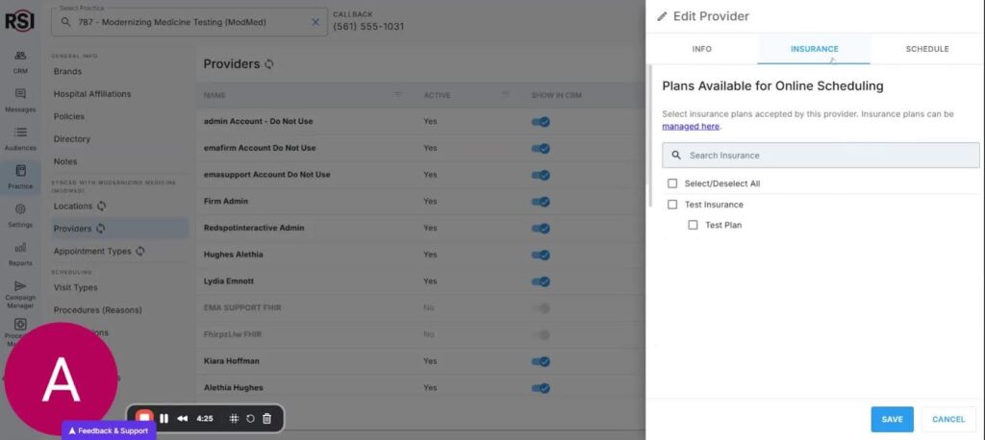Open the CRM sidebar icon
This screenshot has width=985, height=440.
[20, 61]
